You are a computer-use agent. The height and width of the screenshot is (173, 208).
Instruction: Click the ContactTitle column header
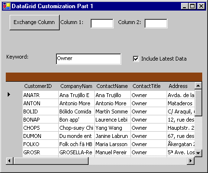149,86
